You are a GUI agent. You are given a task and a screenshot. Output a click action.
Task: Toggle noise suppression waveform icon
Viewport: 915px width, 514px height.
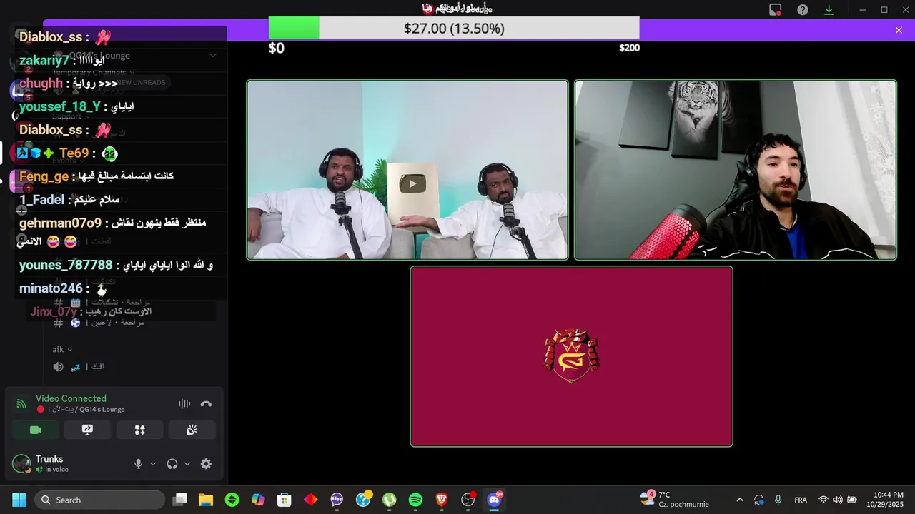[x=184, y=404]
